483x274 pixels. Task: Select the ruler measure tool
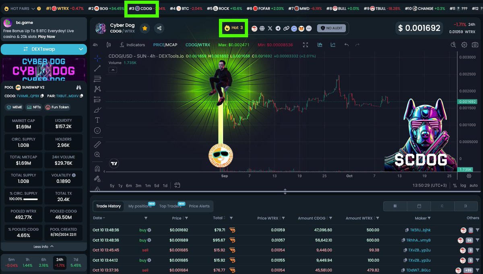coord(97,144)
